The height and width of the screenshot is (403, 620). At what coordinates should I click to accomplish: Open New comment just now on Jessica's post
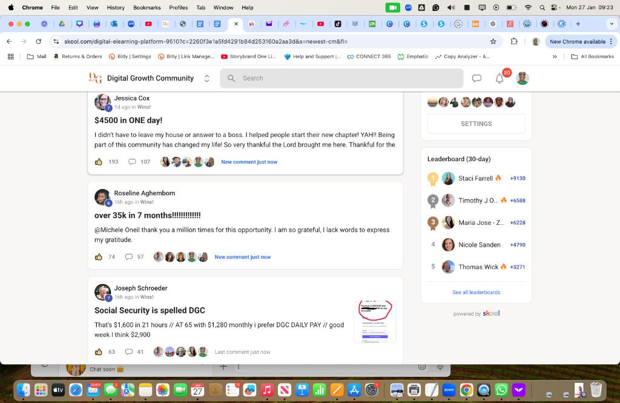pos(249,162)
